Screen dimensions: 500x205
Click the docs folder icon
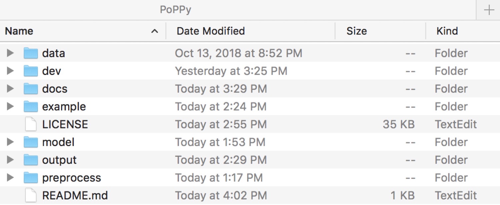point(31,89)
